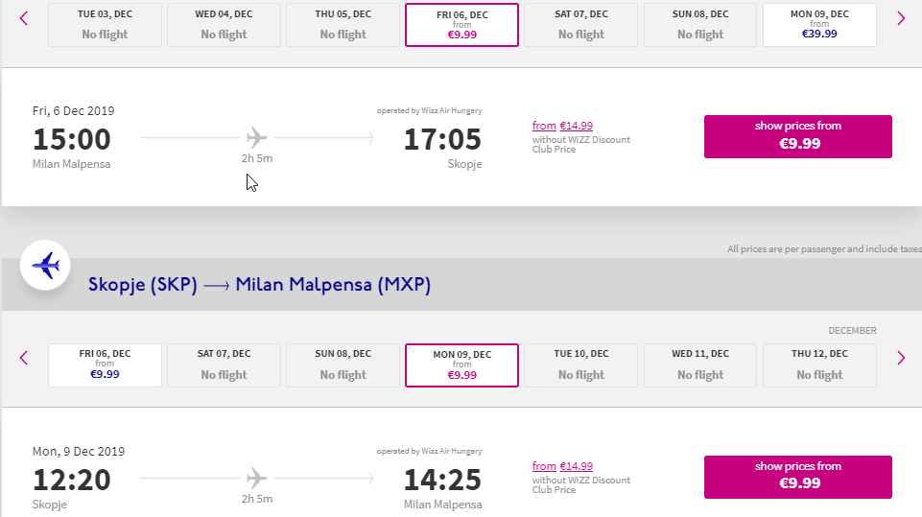Image resolution: width=922 pixels, height=517 pixels.
Task: Show prices for the 15:00 Milan flight
Action: coord(797,136)
